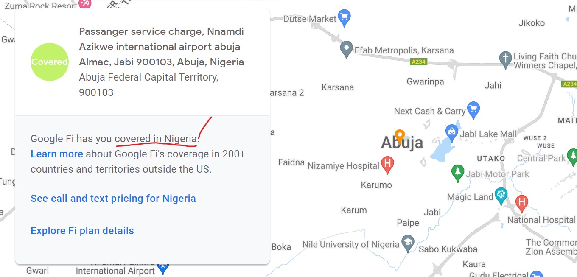The width and height of the screenshot is (577, 277).
Task: Click the green Covered status badge
Action: [50, 62]
